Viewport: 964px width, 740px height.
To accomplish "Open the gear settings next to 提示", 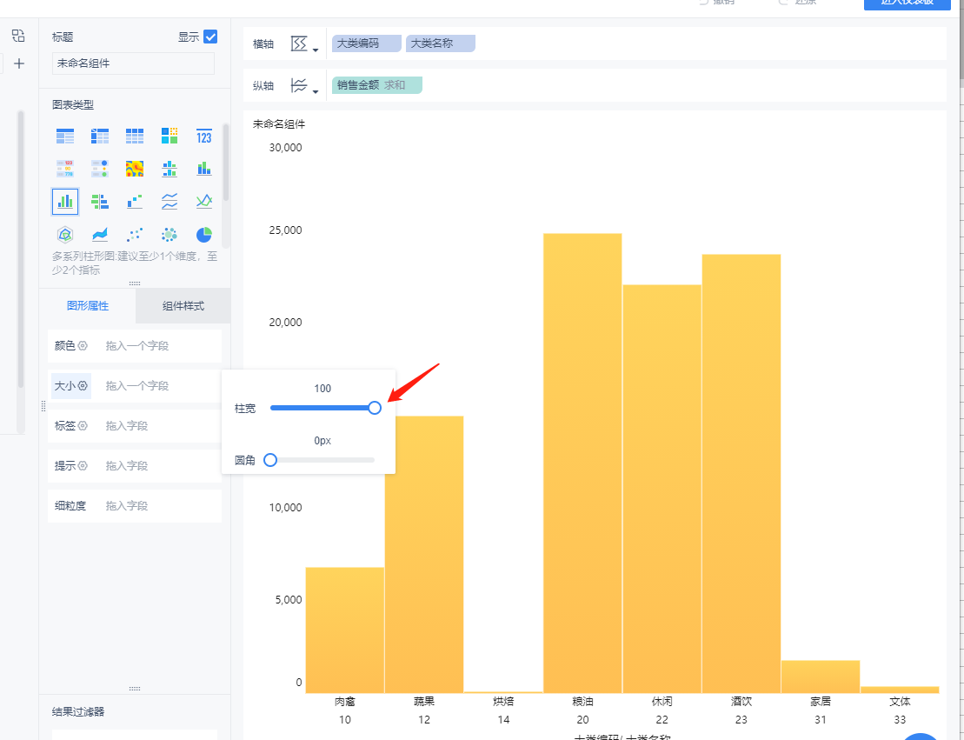I will click(83, 466).
